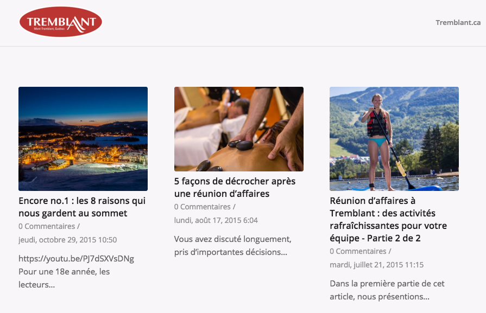Open article 'Réunion d'affaires à Tremblant'

pos(388,219)
